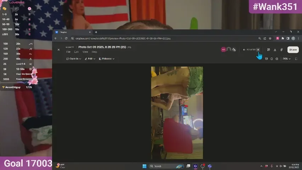The width and height of the screenshot is (302, 170).
Task: Open the Enhance dropdown
Action: tap(107, 59)
